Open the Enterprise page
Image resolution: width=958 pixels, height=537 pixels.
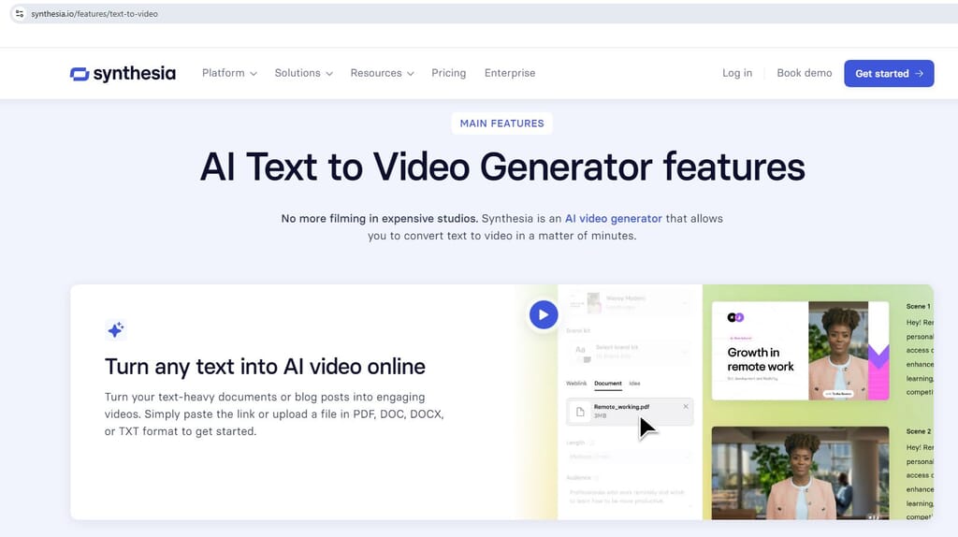click(x=510, y=73)
